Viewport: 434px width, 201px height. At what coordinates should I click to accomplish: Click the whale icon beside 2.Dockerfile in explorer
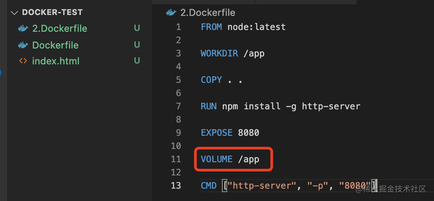click(x=23, y=29)
